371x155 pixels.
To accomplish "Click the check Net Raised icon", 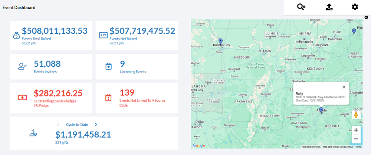I will click(104, 36).
